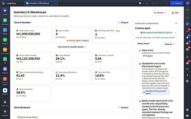Open the Inventory Turnover card
191x119 pixels.
pos(111,60)
